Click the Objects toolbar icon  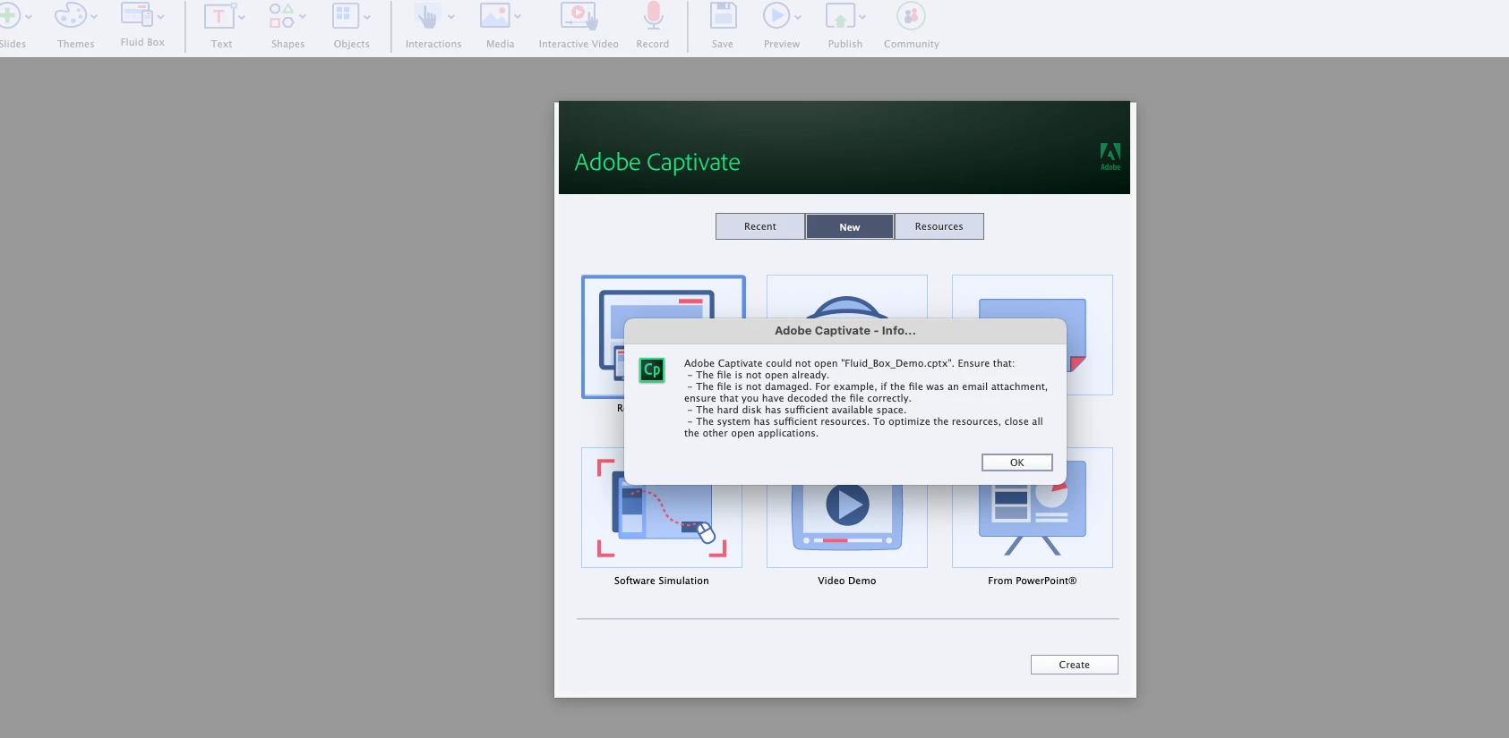345,15
